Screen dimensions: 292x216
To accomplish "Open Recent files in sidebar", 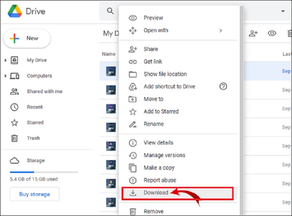I will click(x=35, y=107).
